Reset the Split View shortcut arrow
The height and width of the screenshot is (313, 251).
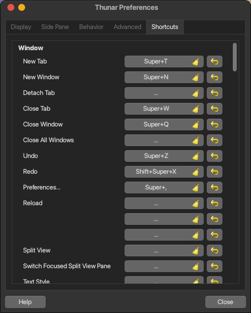pos(215,250)
